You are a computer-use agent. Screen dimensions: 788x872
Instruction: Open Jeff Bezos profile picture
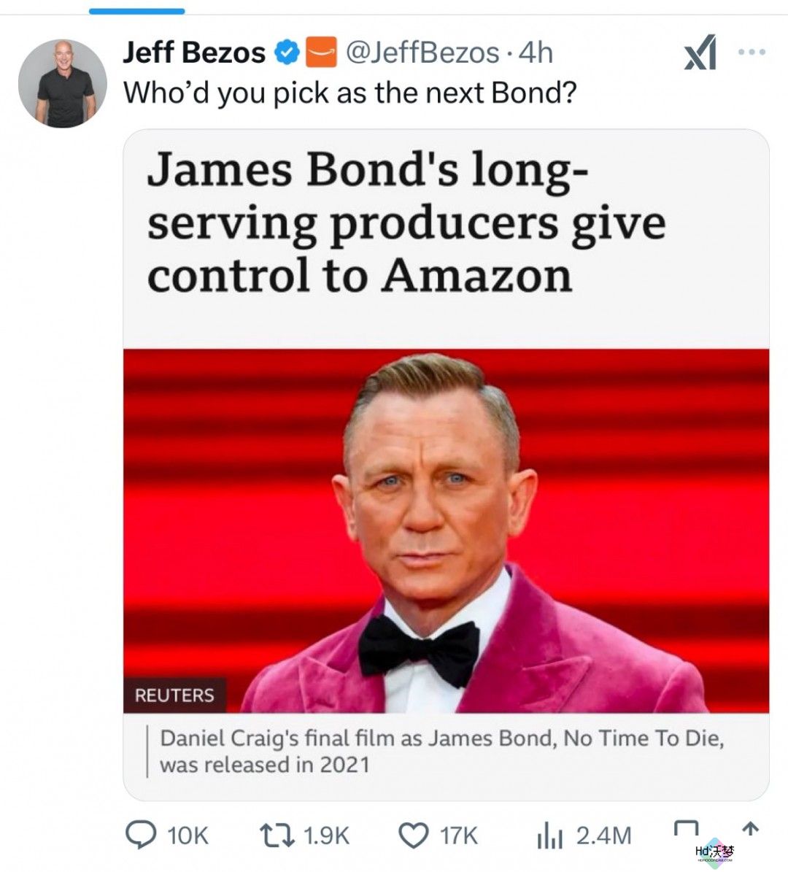[x=62, y=83]
